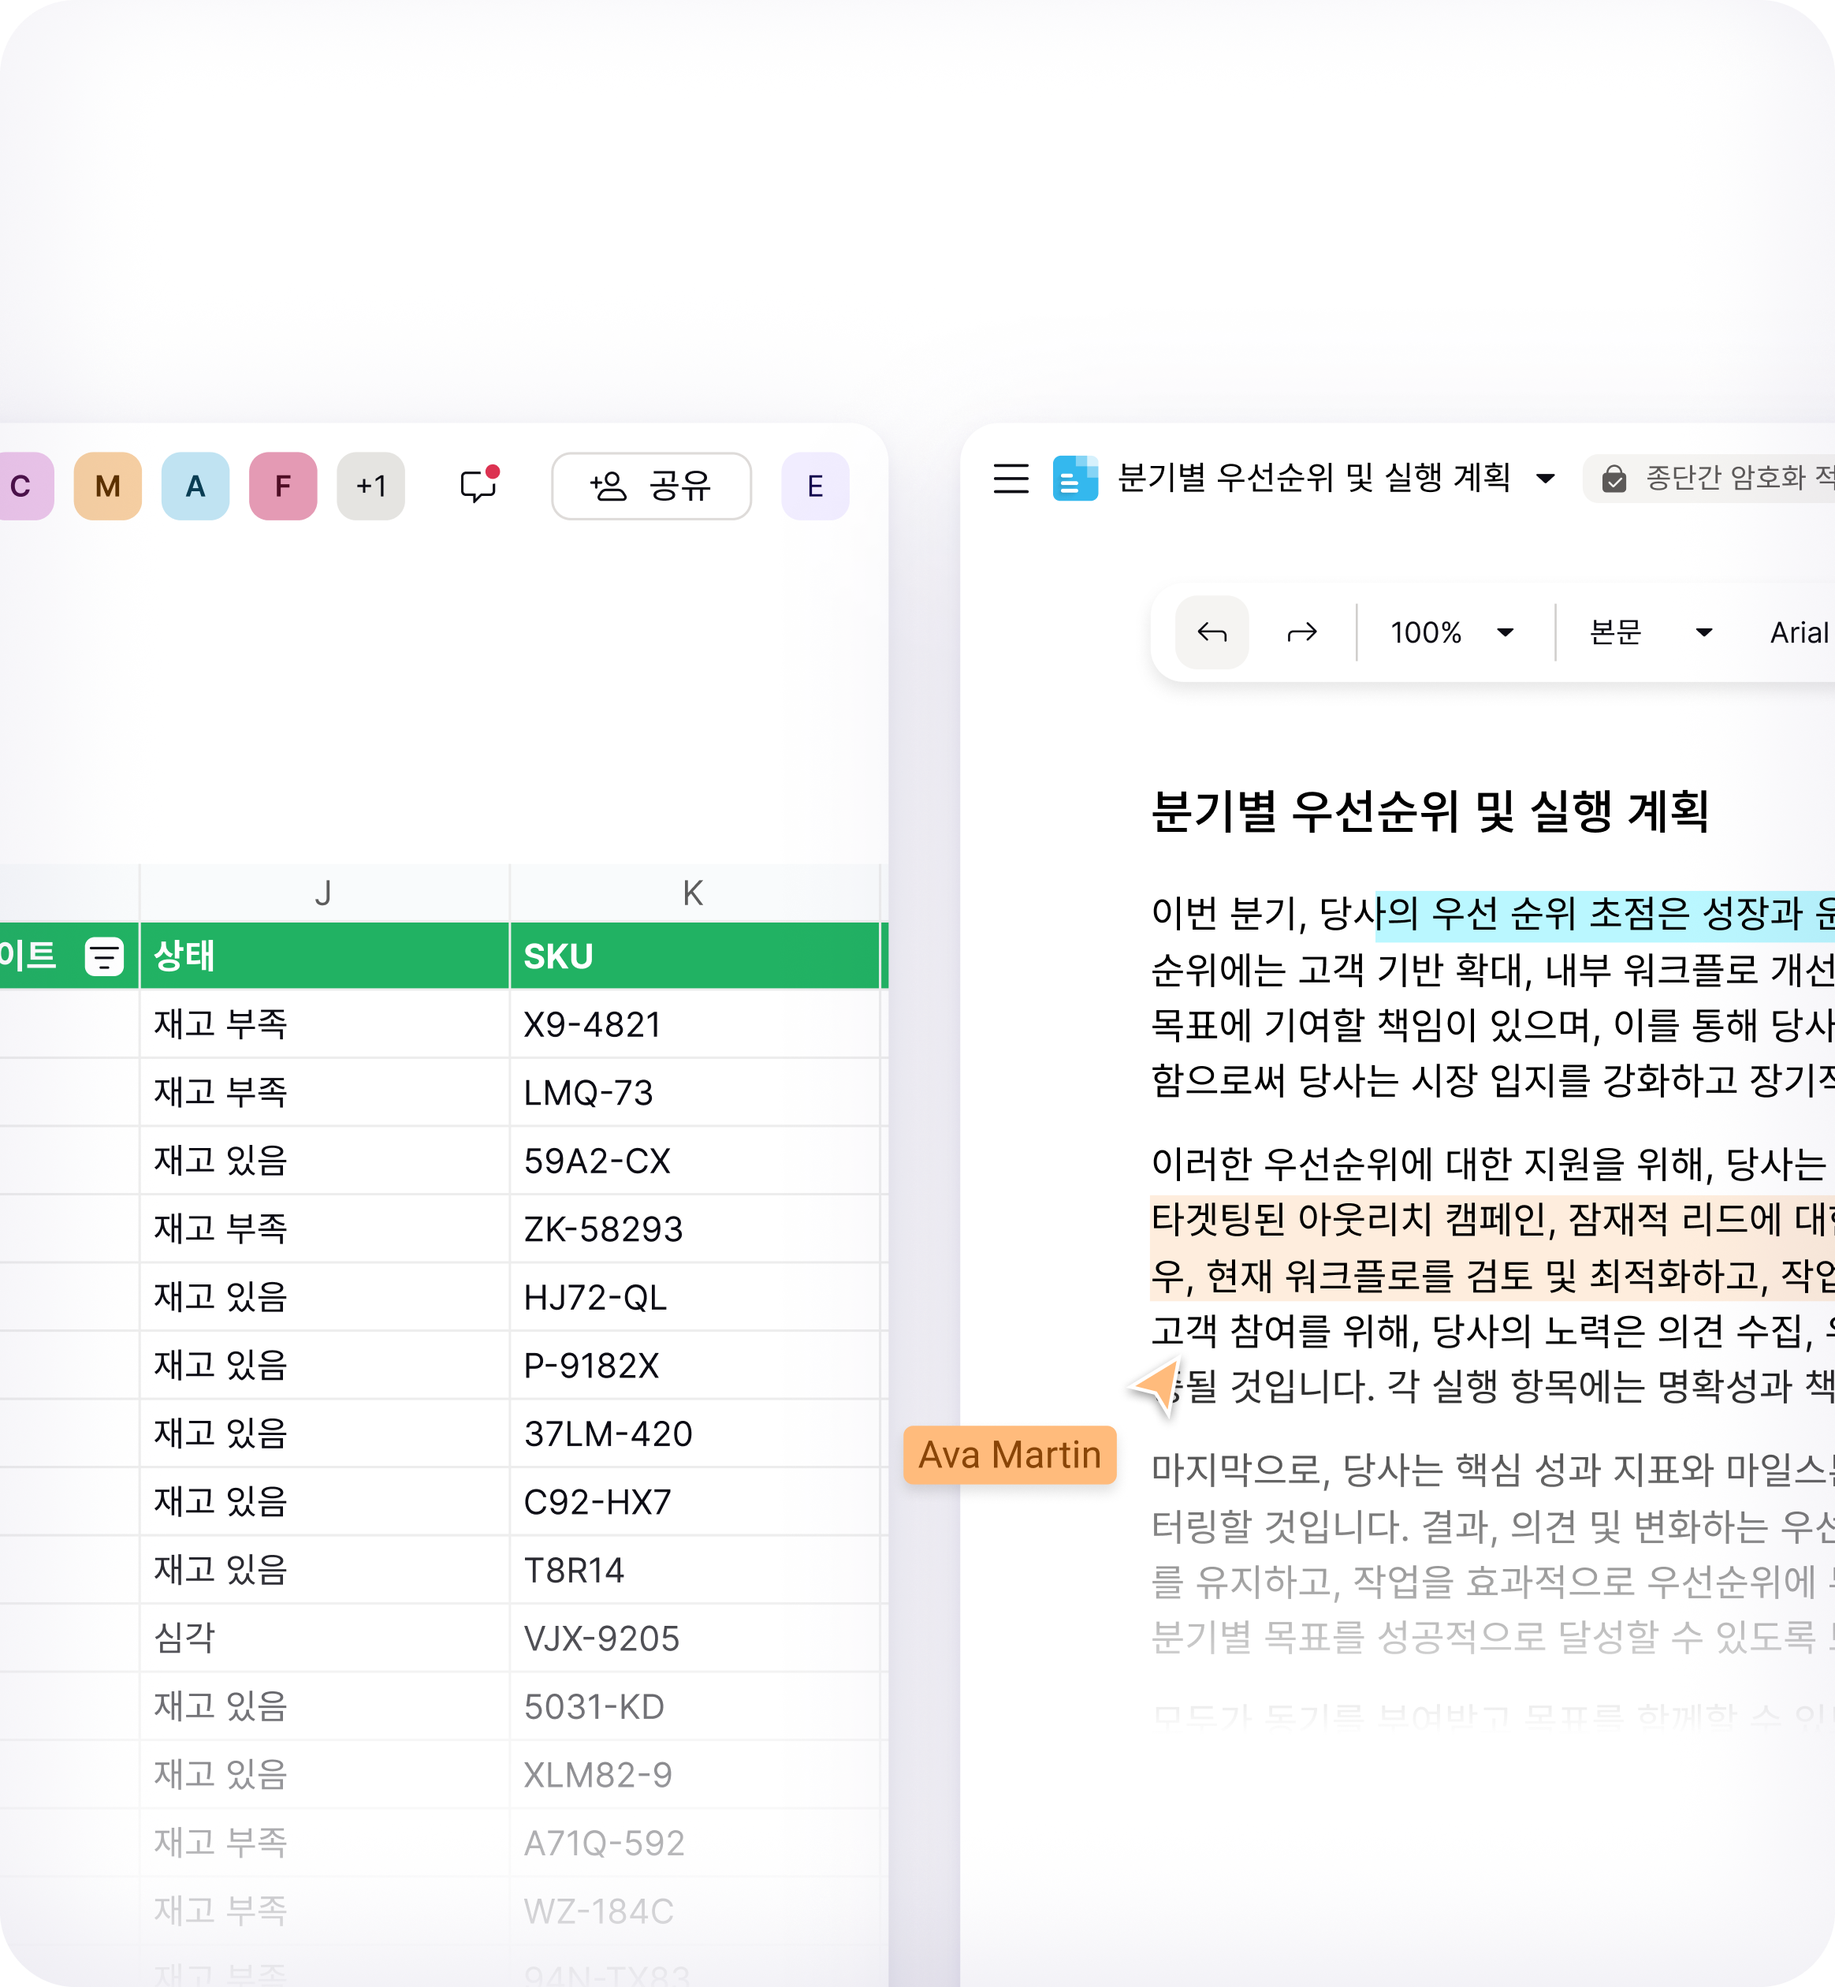Select cell with SKU A71Q-592

pos(694,1843)
